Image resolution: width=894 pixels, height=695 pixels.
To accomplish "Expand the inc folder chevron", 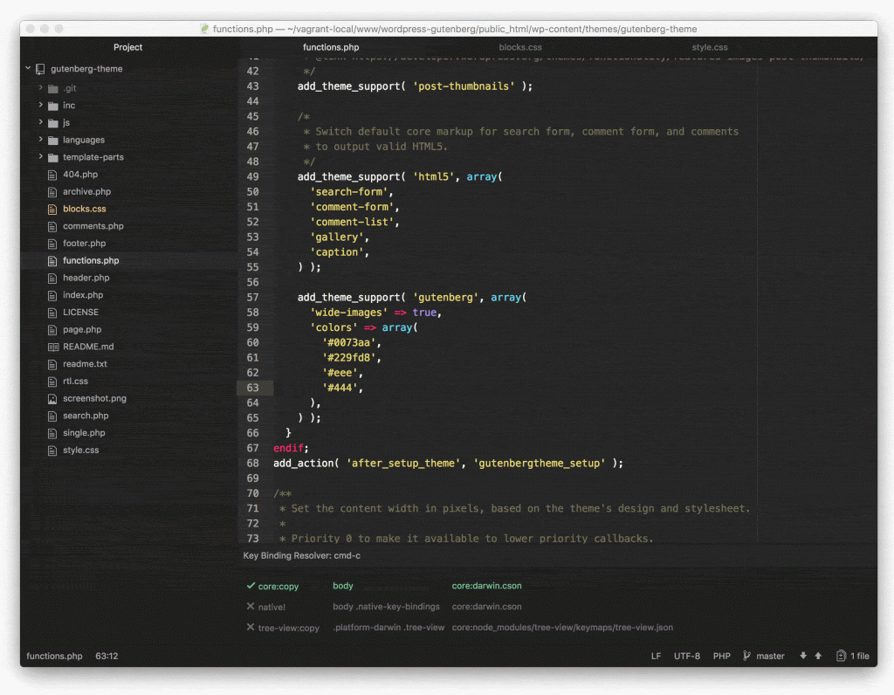I will tap(40, 106).
